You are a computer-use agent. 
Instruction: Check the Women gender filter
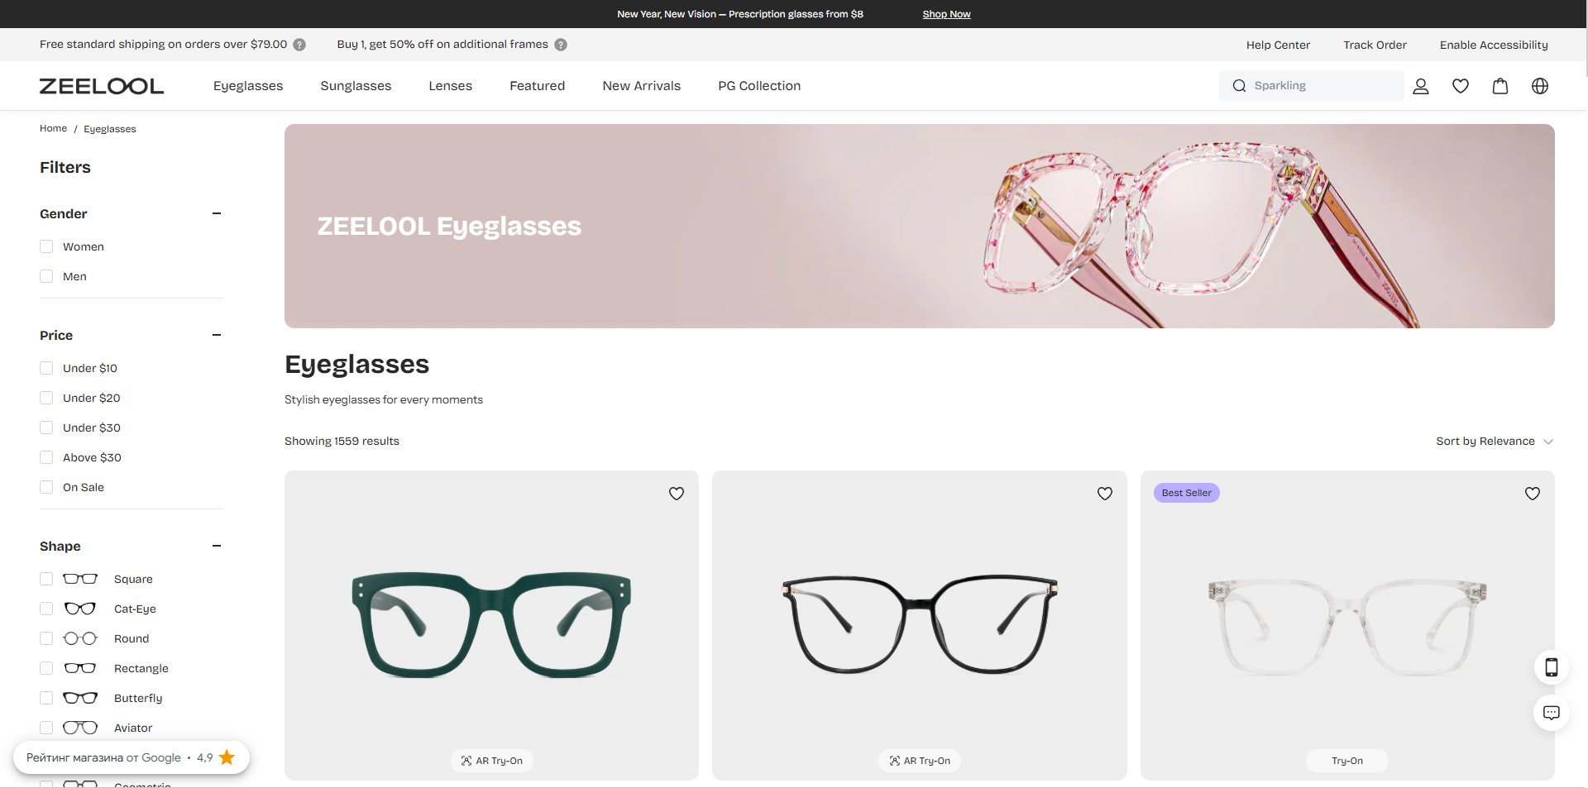(x=46, y=246)
